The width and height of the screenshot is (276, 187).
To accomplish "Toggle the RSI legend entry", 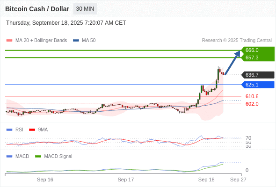I will click(15, 129).
